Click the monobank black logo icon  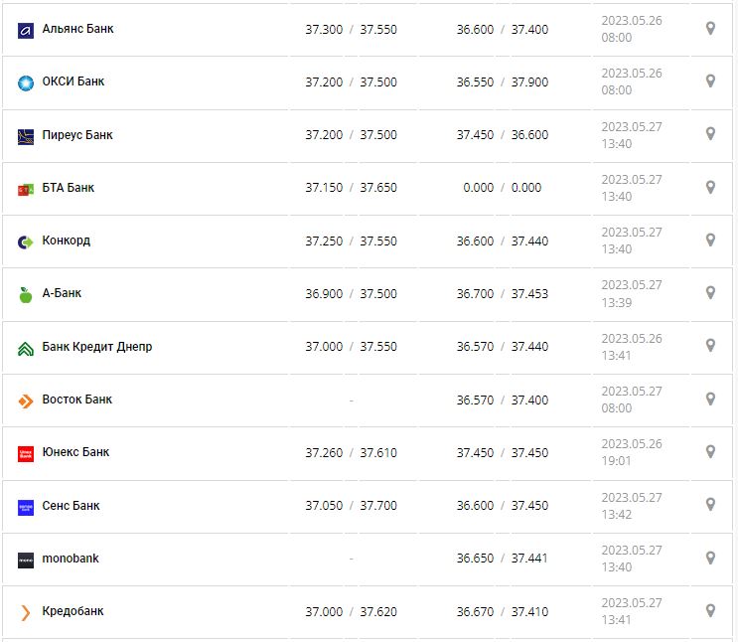pos(26,560)
